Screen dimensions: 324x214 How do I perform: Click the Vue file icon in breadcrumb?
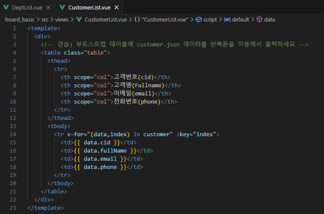(x=79, y=19)
